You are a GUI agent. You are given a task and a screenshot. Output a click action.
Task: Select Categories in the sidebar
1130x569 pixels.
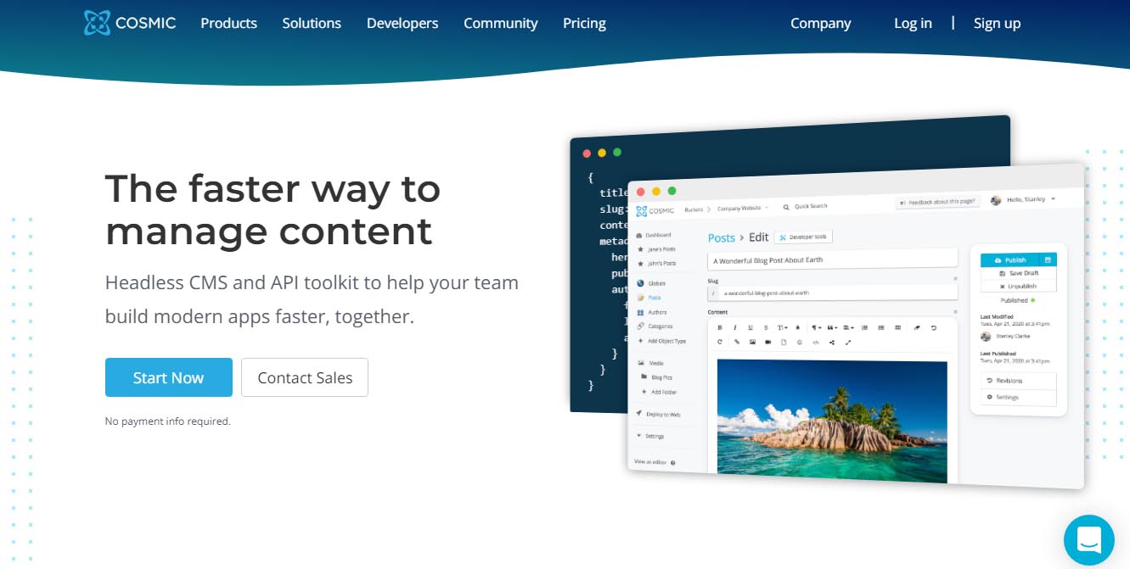pos(655,326)
